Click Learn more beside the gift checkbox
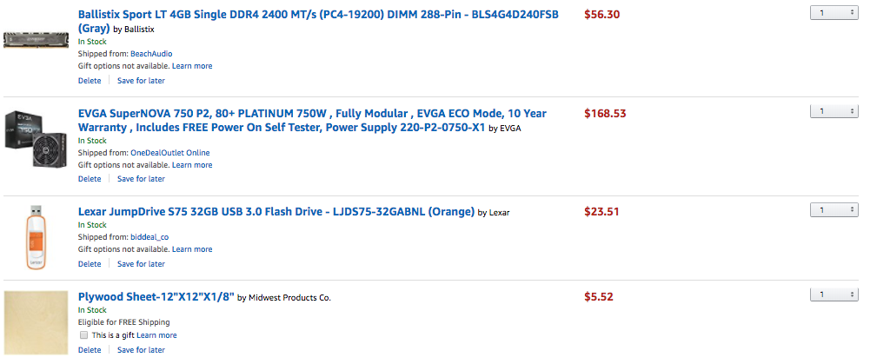The height and width of the screenshot is (364, 890). [156, 335]
